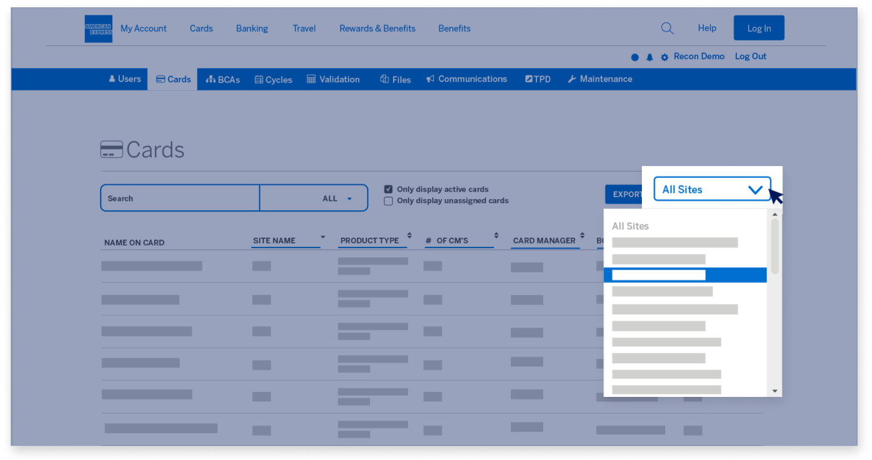Click the Maintenance wrench icon
Viewport: 872px width, 460px height.
pos(572,78)
